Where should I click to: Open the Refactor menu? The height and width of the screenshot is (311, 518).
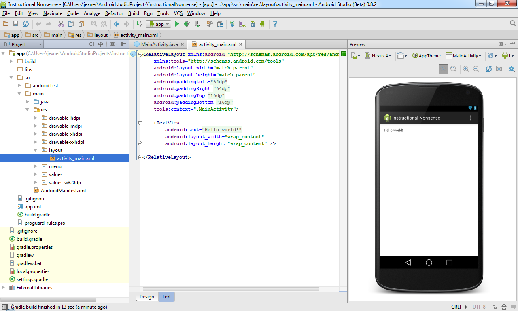114,13
